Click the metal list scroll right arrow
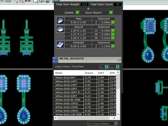Screen dimensions: 168x126 (114, 118)
